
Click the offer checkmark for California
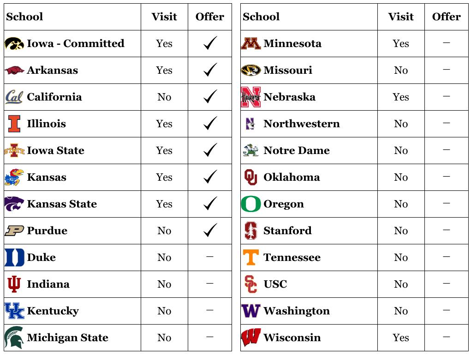[x=210, y=97]
